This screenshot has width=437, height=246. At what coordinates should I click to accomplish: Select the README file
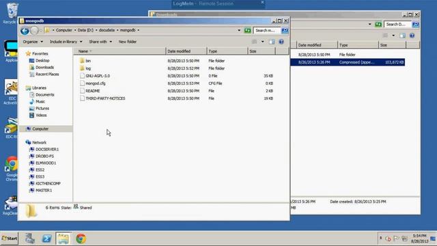(93, 91)
